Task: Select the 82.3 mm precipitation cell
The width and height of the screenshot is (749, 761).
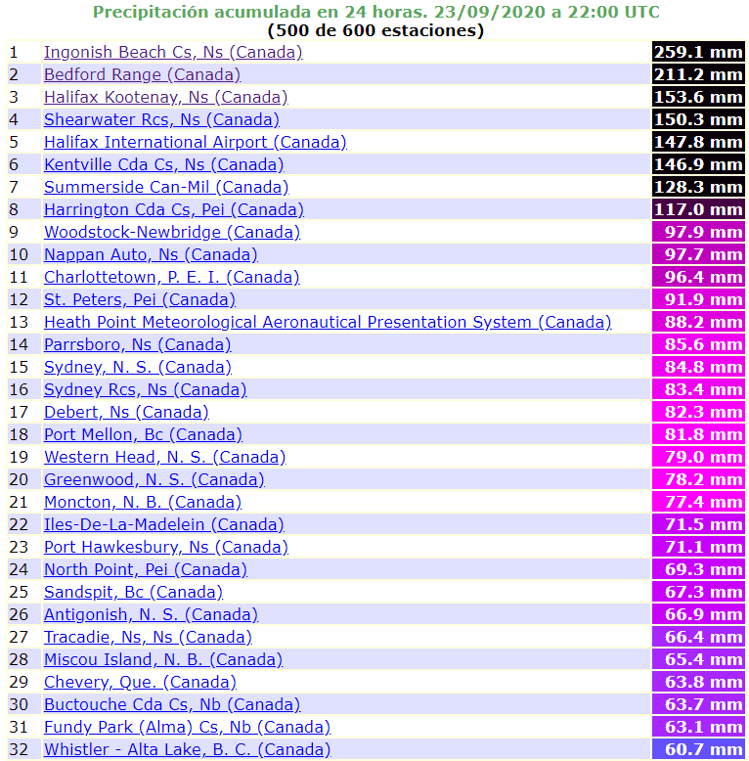Action: [698, 412]
